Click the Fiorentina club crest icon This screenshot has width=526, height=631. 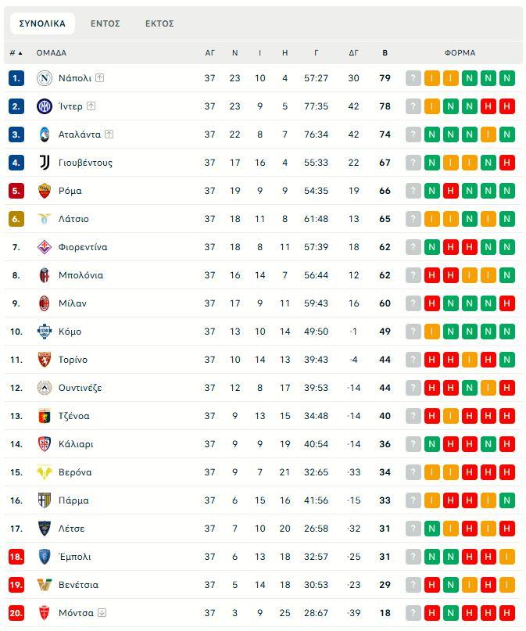(44, 247)
